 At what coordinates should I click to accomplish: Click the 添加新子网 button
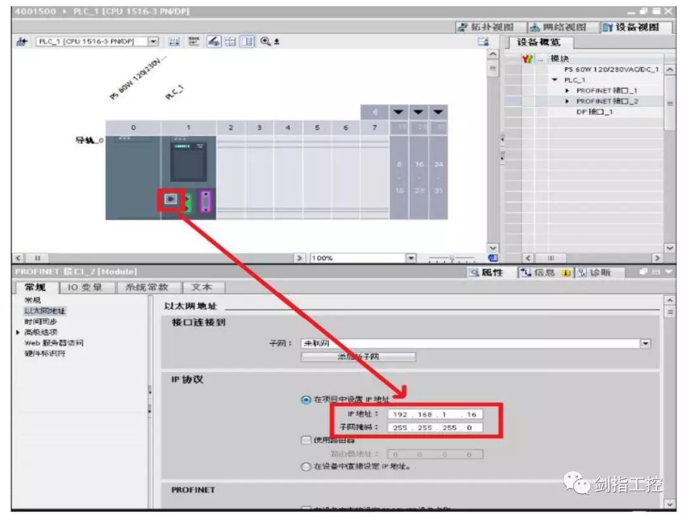(x=358, y=357)
